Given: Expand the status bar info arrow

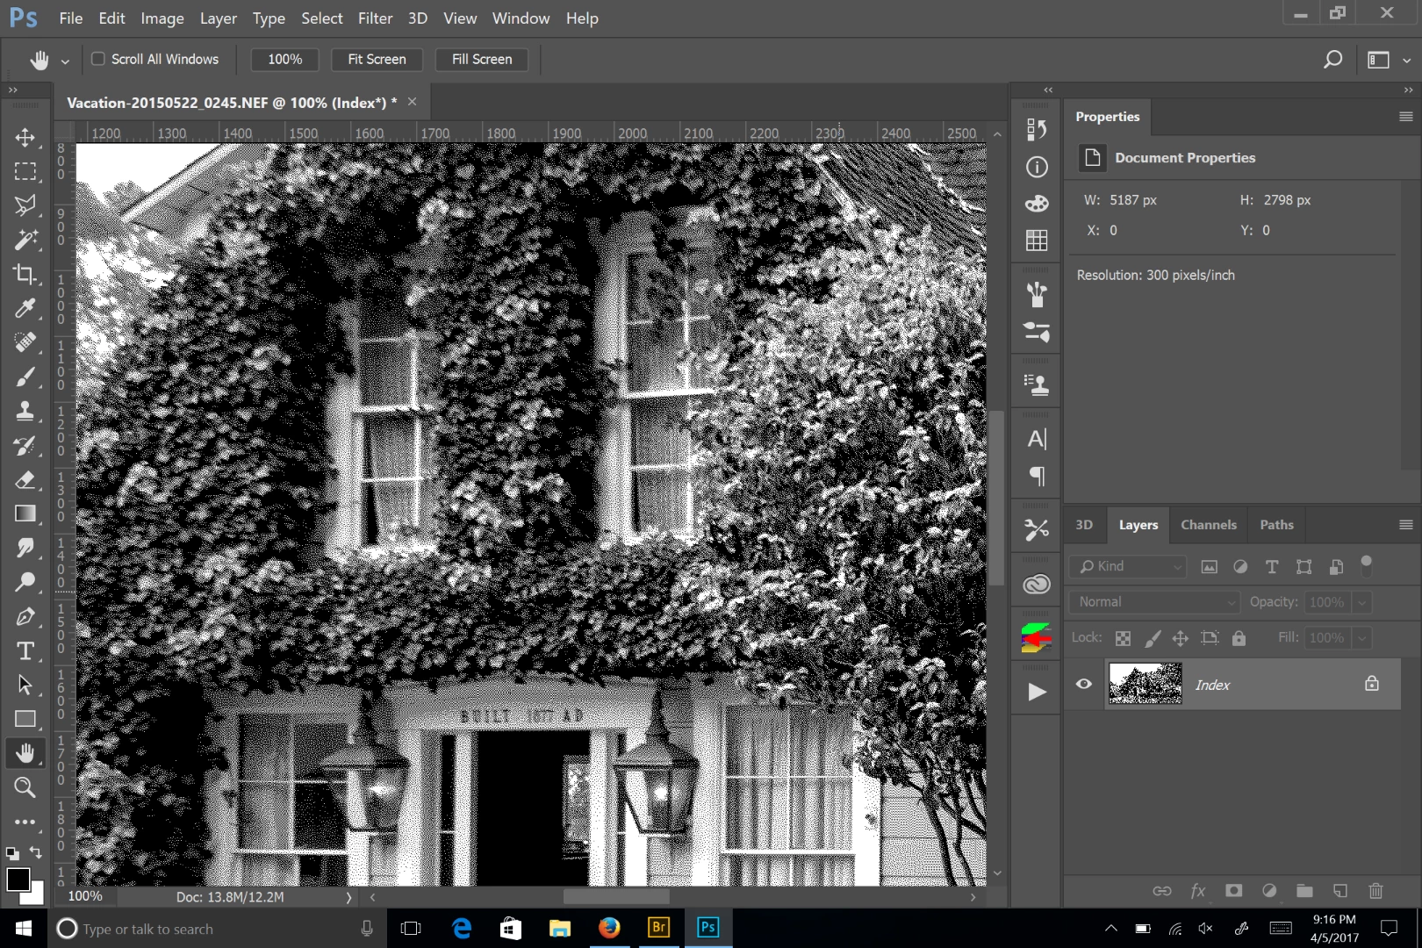Looking at the screenshot, I should tap(348, 897).
